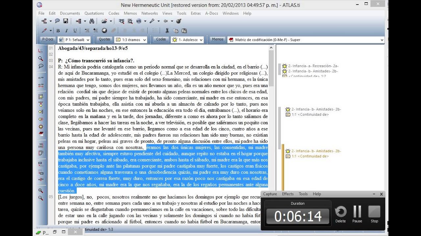The image size is (421, 236).
Task: Toggle bold text formatting
Action: tap(58, 30)
